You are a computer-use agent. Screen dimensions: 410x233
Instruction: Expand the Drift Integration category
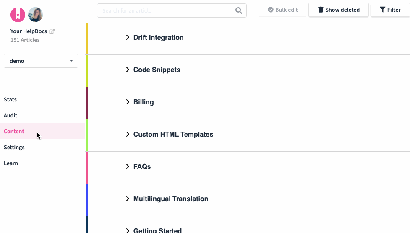tap(128, 37)
